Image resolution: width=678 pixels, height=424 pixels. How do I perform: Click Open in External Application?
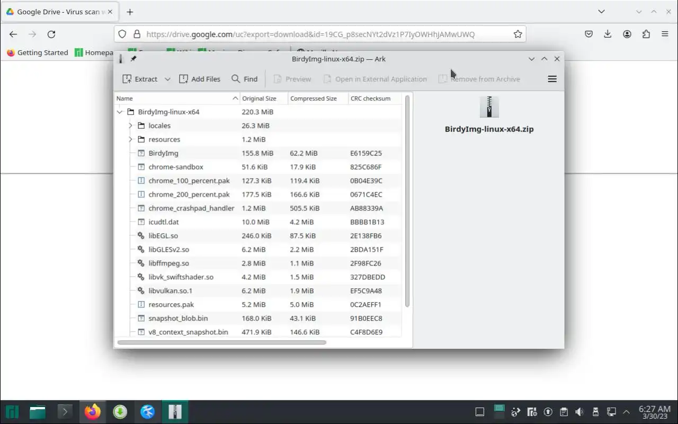click(x=375, y=79)
